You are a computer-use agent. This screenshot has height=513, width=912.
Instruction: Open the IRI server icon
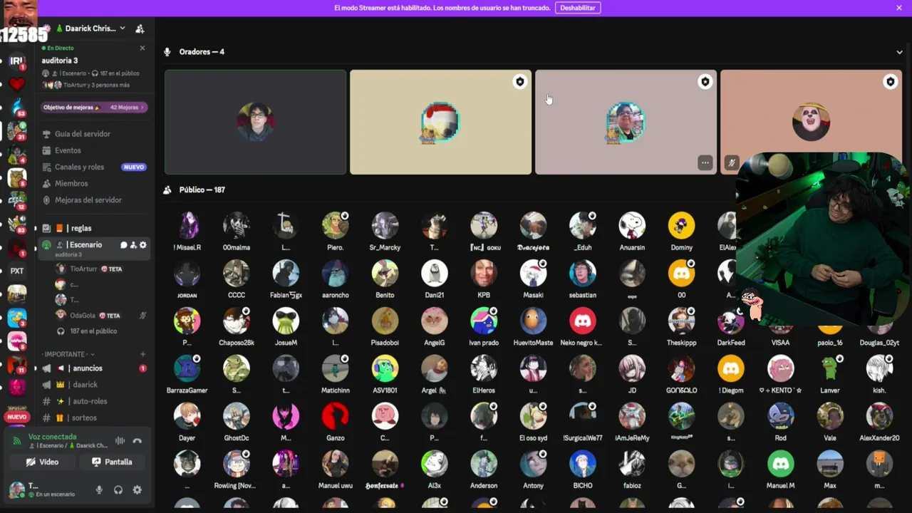(16, 61)
